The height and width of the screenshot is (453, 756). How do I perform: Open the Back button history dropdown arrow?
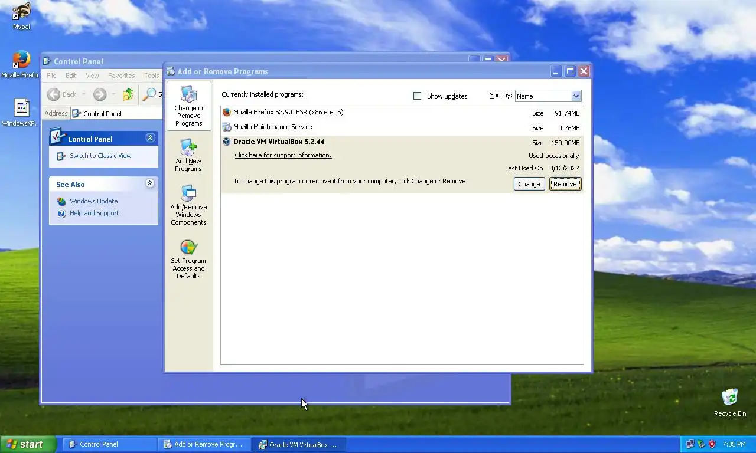83,94
